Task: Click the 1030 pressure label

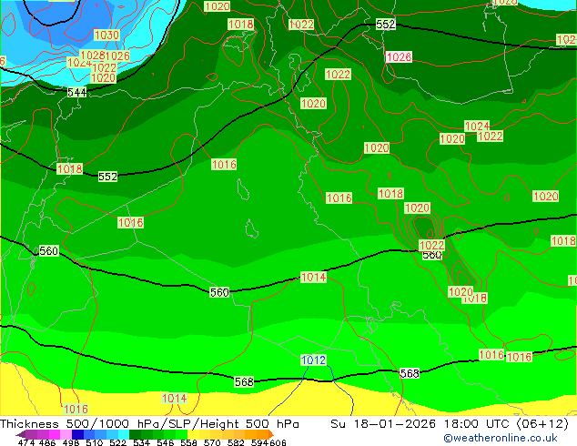Action: [106, 35]
